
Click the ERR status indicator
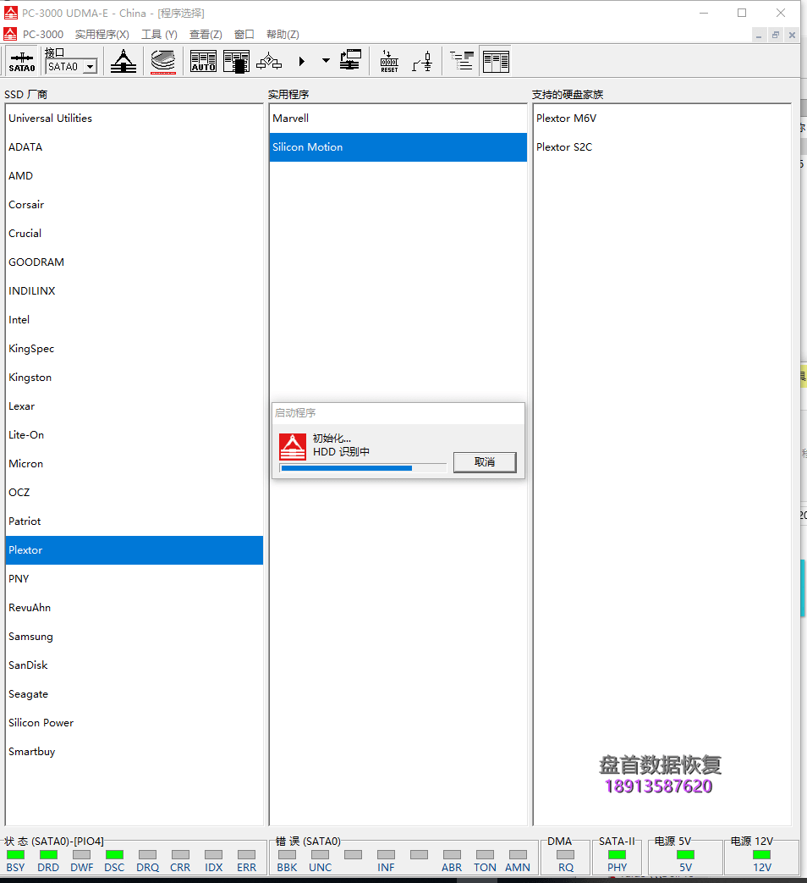pos(246,855)
